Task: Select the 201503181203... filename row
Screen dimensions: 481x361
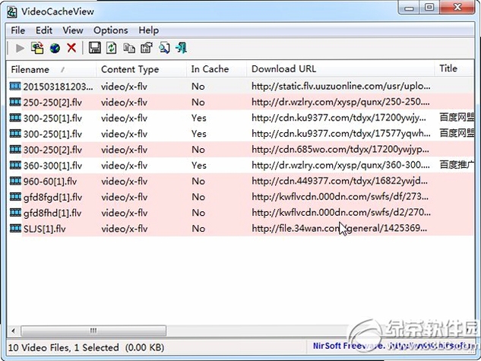Action: [58, 87]
